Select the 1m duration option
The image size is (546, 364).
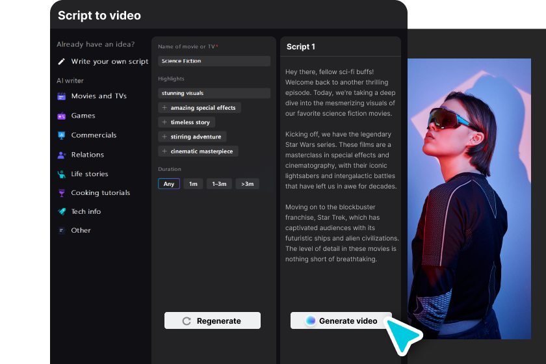point(193,183)
